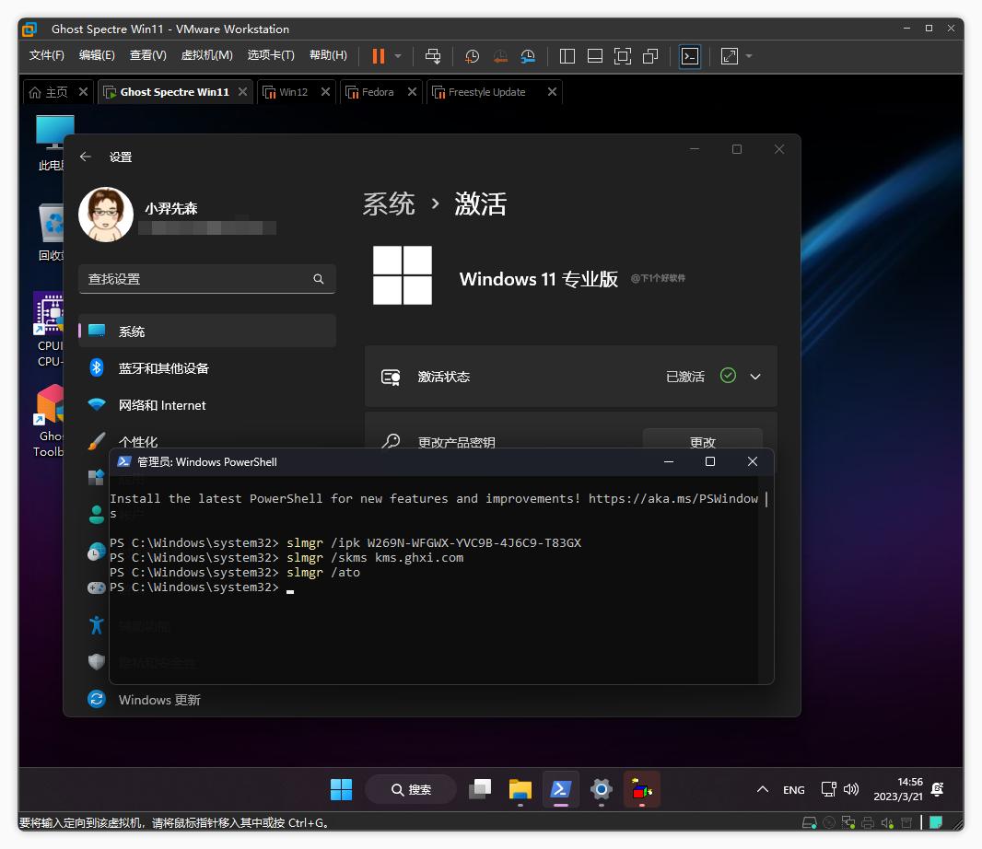
Task: Click the 查找设置 search field
Action: pos(206,278)
